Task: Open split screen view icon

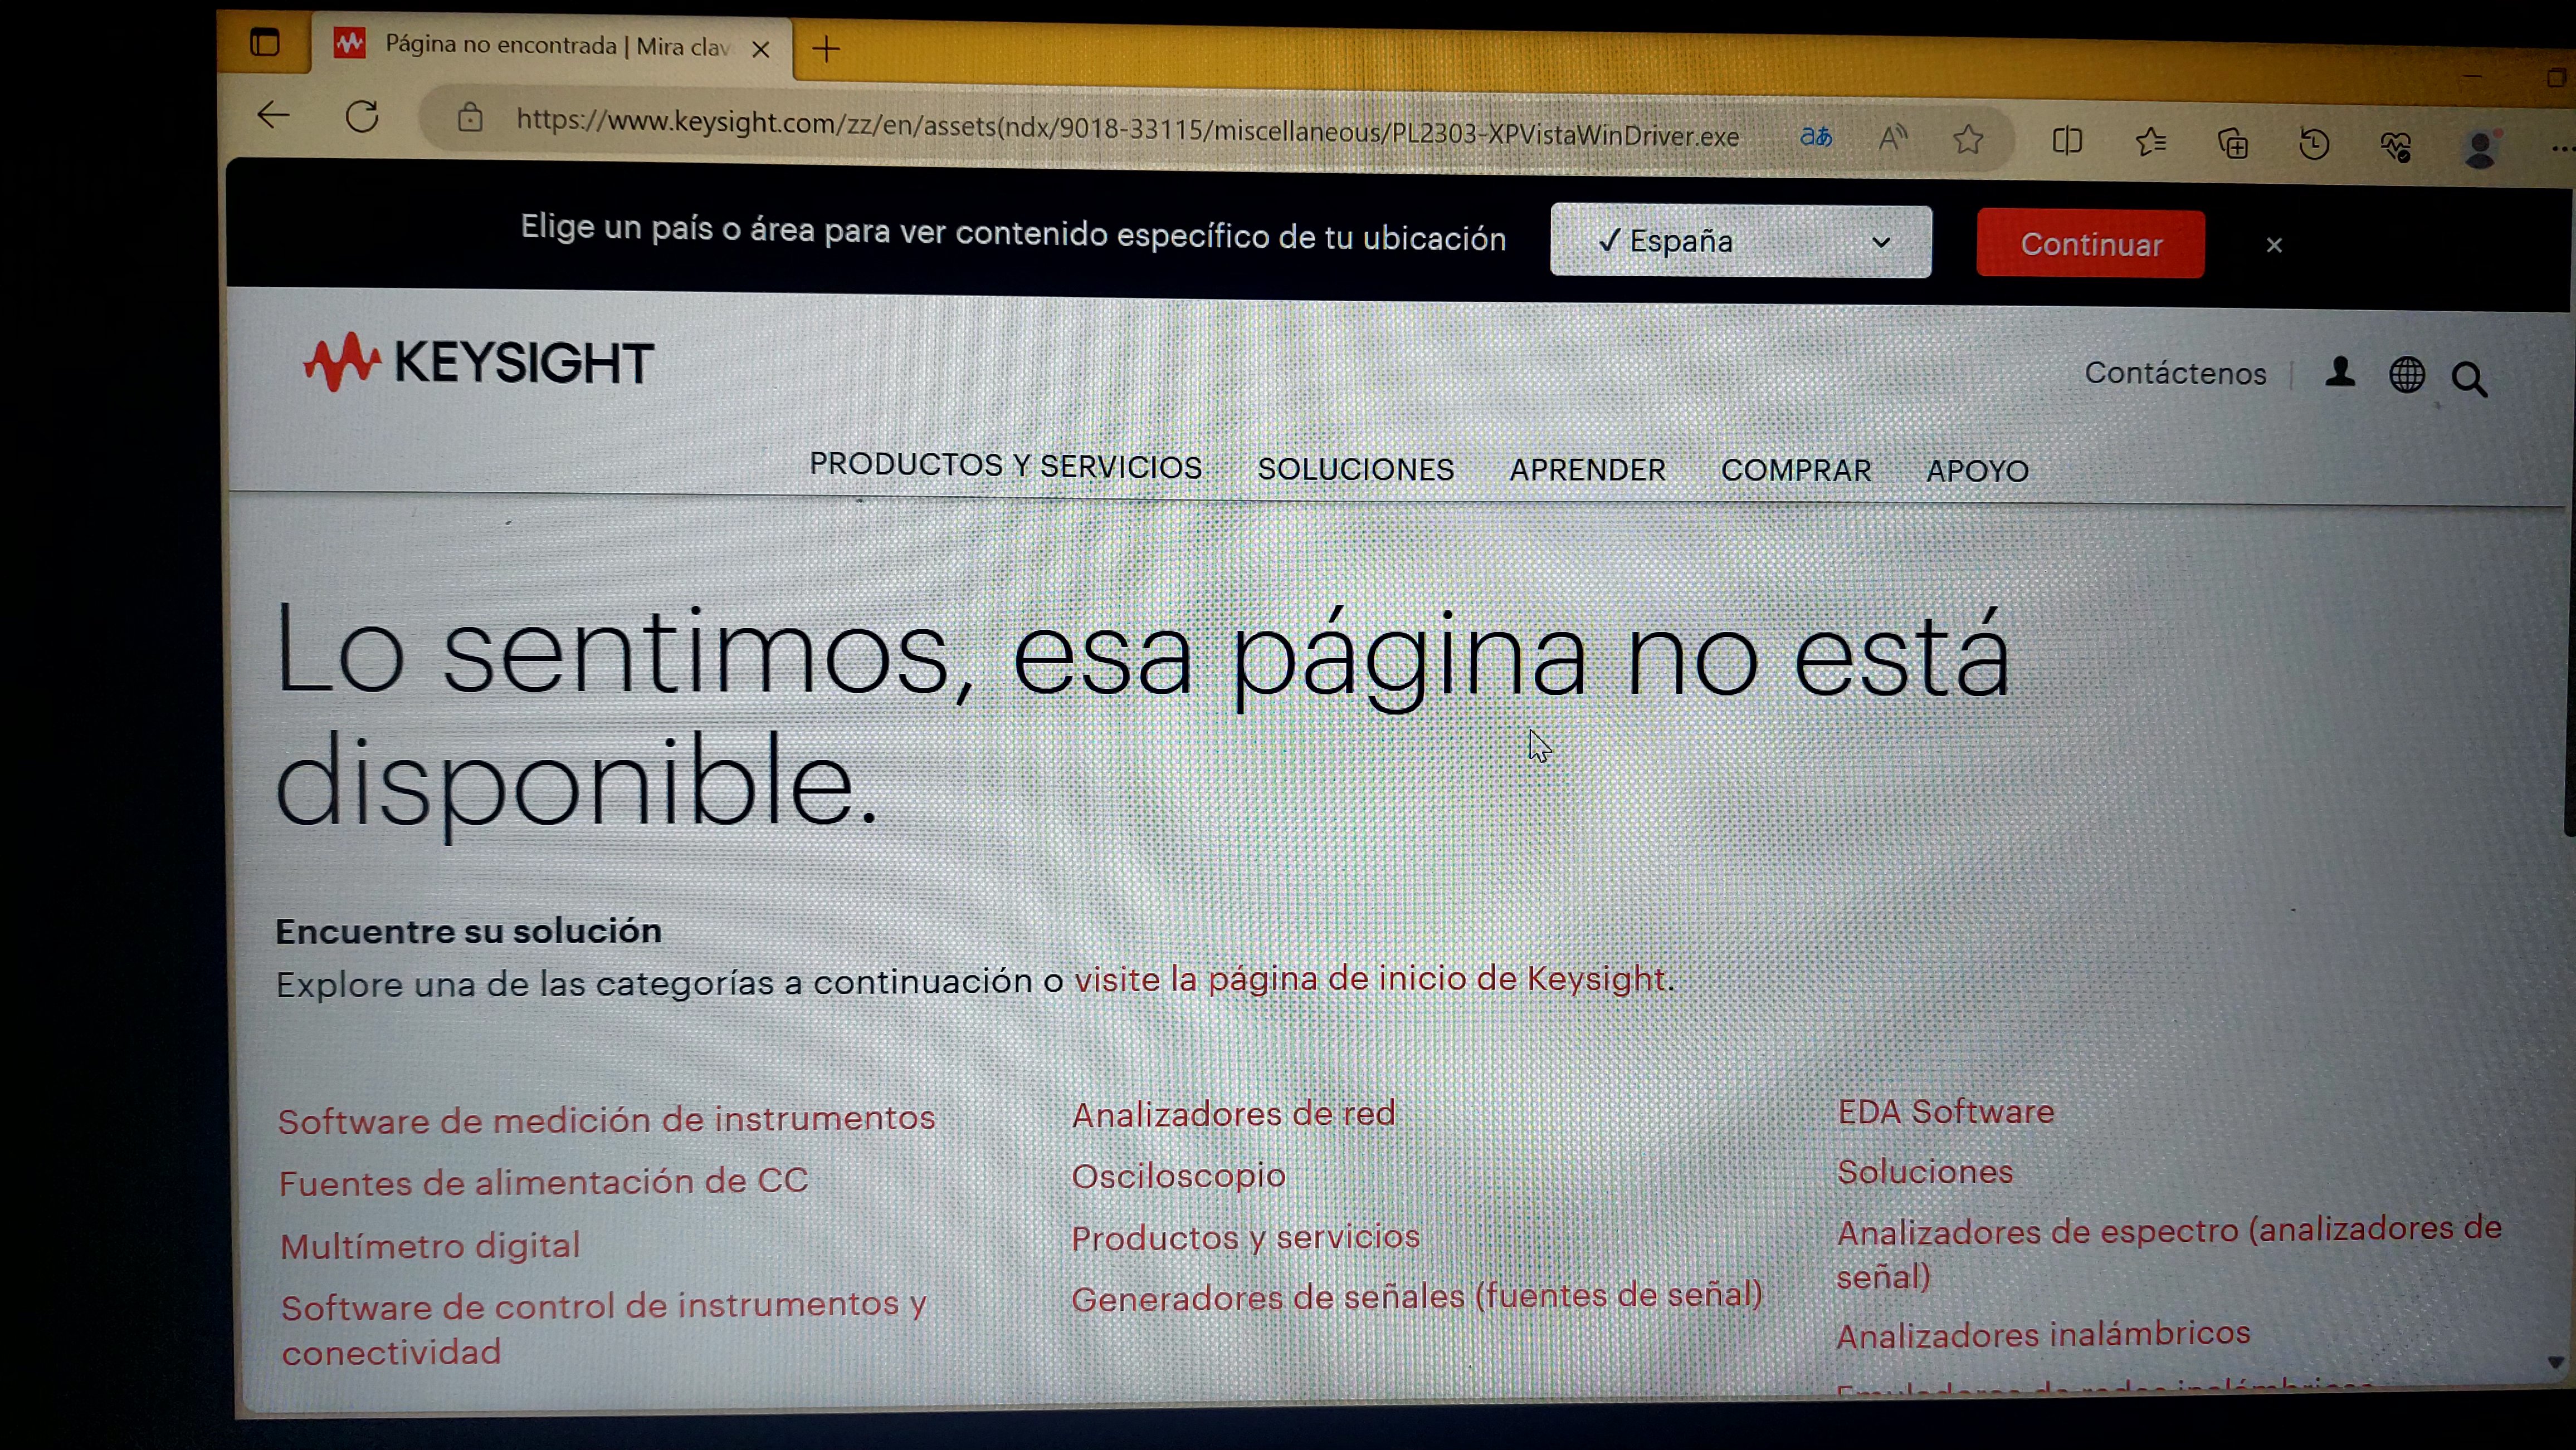Action: [2067, 141]
